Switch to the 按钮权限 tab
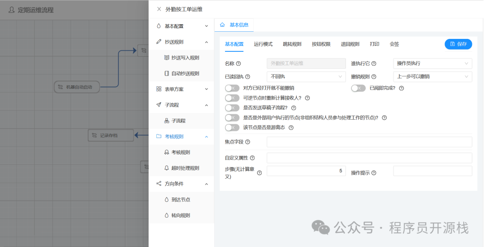 pos(321,44)
